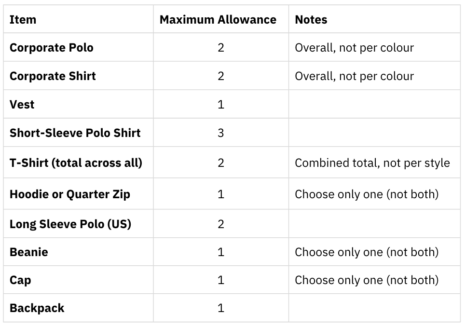Click the "Cap" item cell
465x327 pixels.
point(20,280)
